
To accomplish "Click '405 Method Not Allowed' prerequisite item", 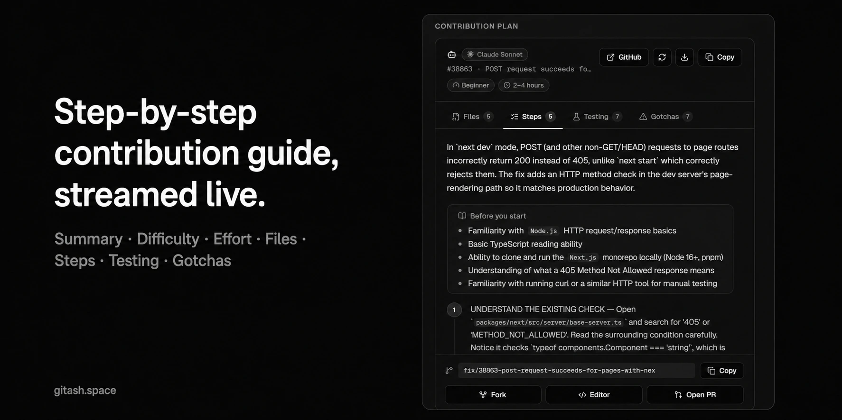I will coord(591,270).
